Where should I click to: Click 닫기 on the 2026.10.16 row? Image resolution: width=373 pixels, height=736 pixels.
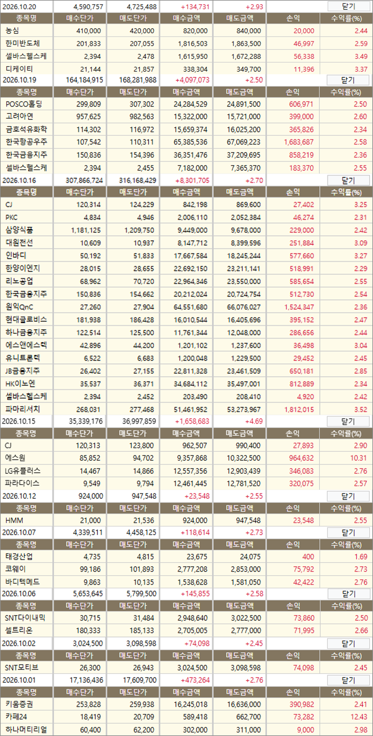(x=348, y=180)
